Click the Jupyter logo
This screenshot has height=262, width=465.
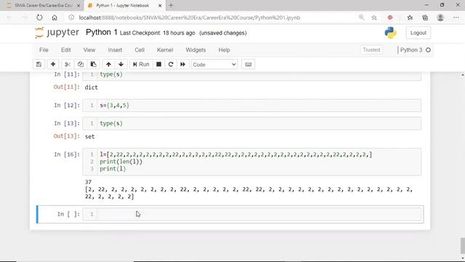57,33
